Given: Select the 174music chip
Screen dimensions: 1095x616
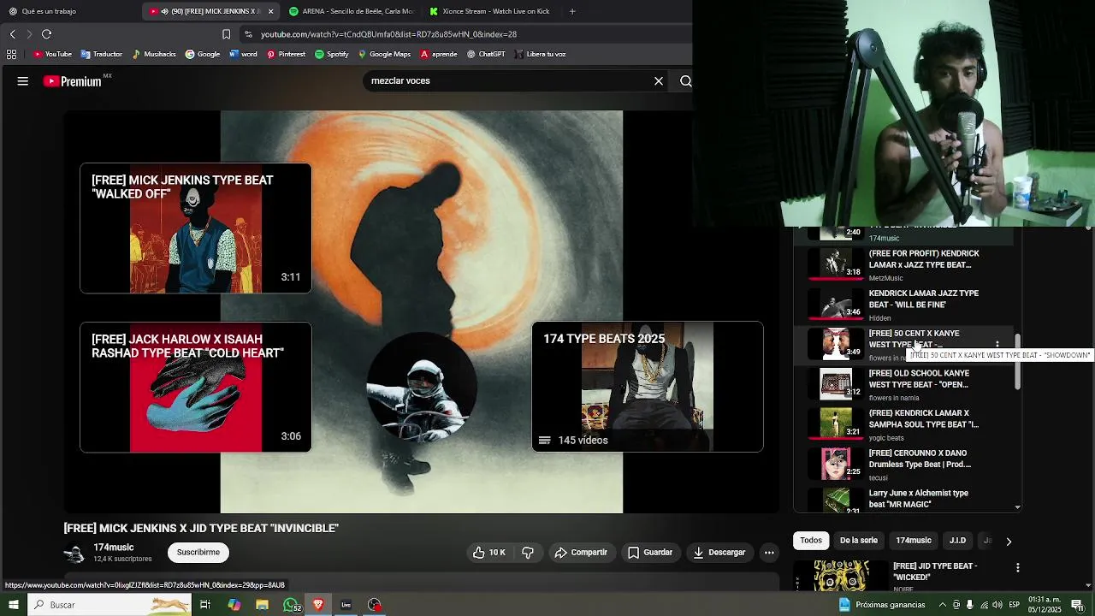Looking at the screenshot, I should [913, 541].
